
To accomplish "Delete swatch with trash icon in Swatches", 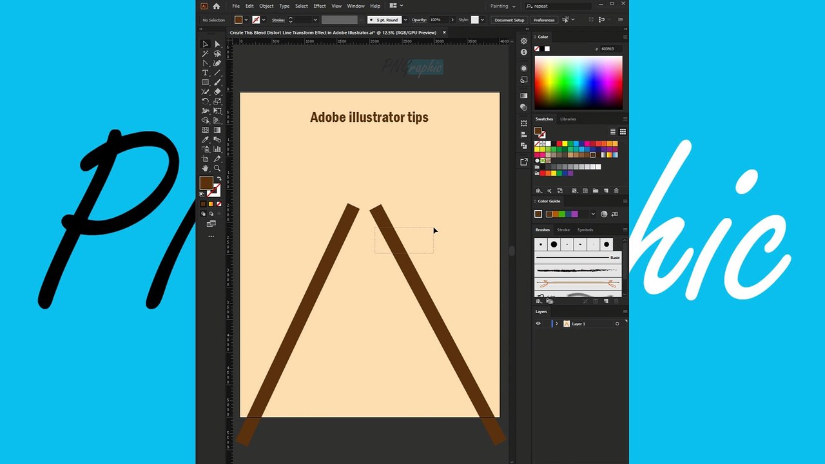I will click(x=616, y=191).
